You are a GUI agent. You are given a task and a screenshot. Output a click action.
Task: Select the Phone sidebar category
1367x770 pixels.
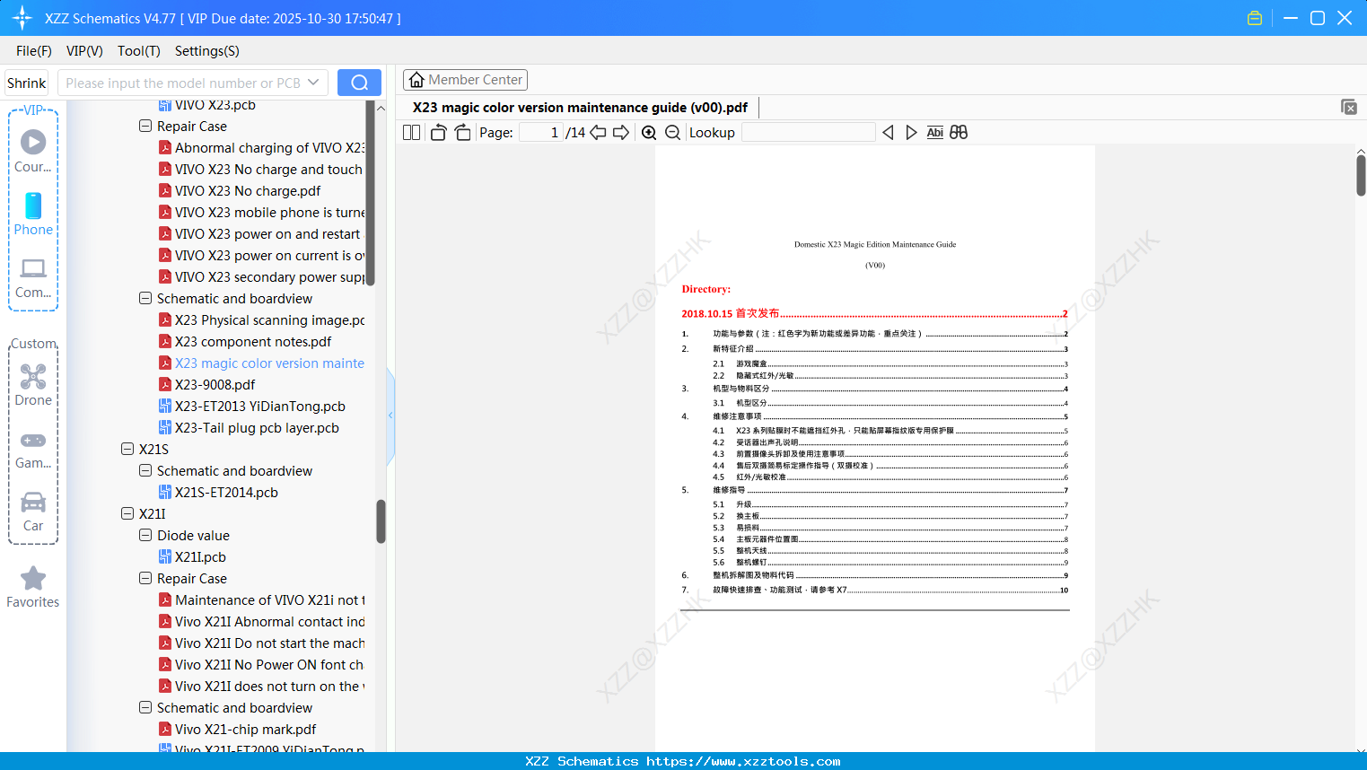(33, 214)
